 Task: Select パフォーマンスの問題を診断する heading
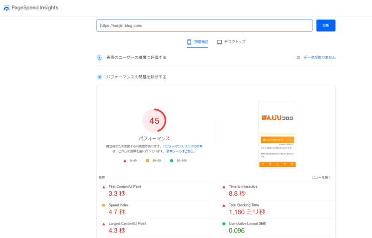click(x=136, y=77)
